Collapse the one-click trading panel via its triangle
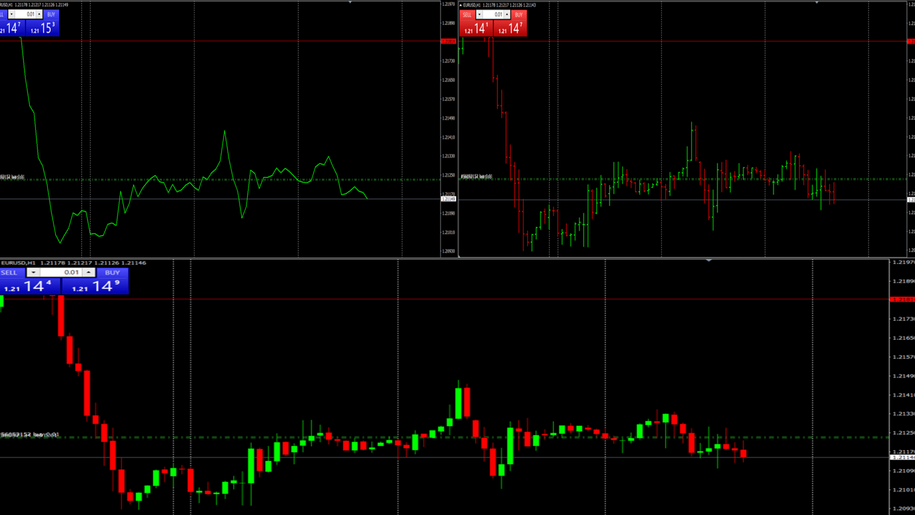This screenshot has width=915, height=515. [461, 5]
